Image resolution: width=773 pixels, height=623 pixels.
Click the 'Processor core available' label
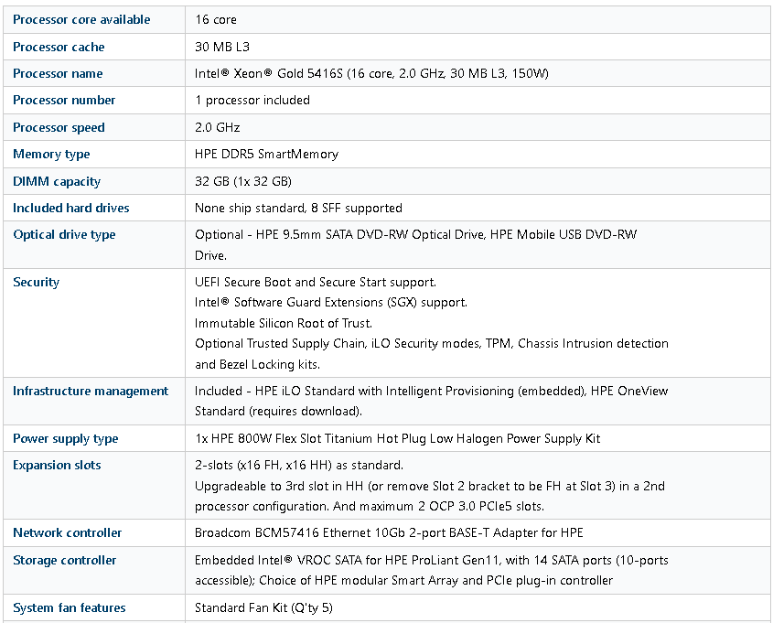(81, 20)
